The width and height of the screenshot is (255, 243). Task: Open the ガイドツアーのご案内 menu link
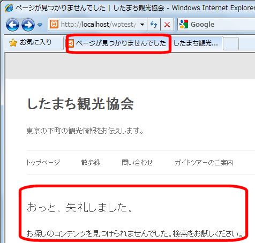click(x=204, y=163)
